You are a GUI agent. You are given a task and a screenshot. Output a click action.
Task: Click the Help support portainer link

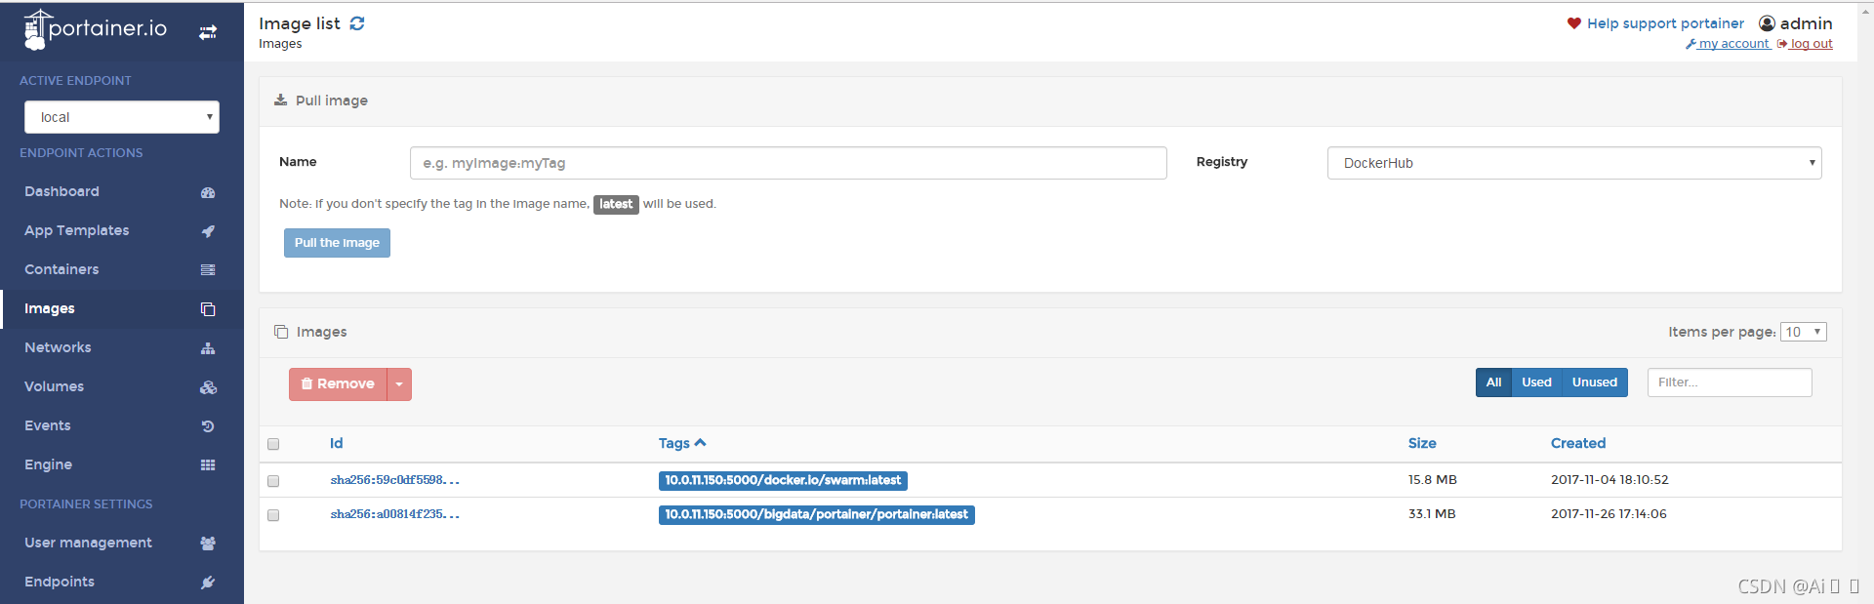[1665, 23]
